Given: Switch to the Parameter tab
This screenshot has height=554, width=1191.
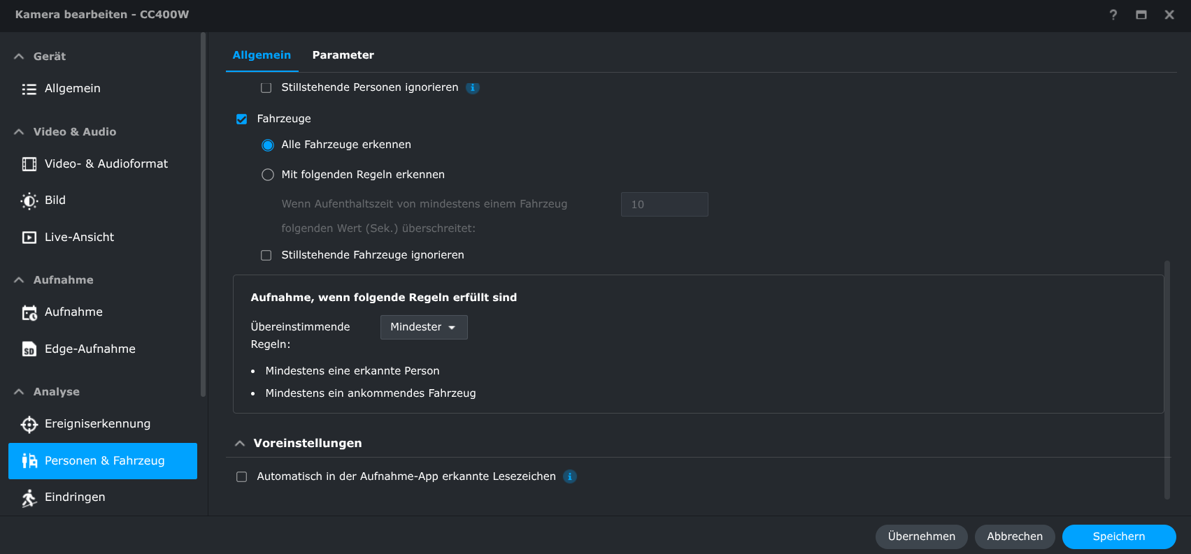Looking at the screenshot, I should pyautogui.click(x=343, y=55).
